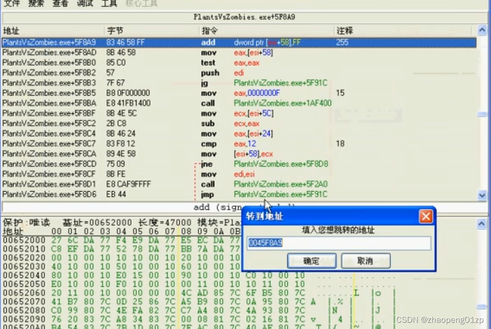The width and height of the screenshot is (491, 329).
Task: Select the call PlantsVsZombies.exe+1AF400 row
Action: click(239, 103)
